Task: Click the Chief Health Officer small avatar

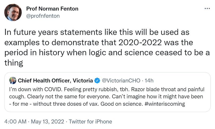Action: pos(12,80)
